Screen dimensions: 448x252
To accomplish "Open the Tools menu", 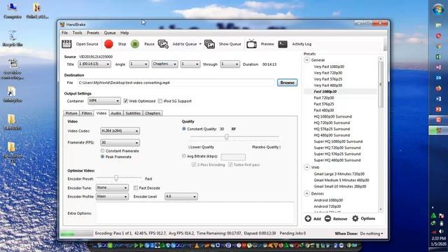I will [77, 33].
